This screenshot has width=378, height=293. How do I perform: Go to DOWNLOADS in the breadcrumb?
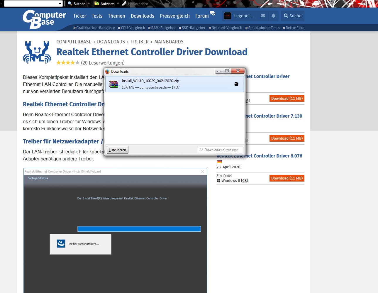(x=111, y=42)
